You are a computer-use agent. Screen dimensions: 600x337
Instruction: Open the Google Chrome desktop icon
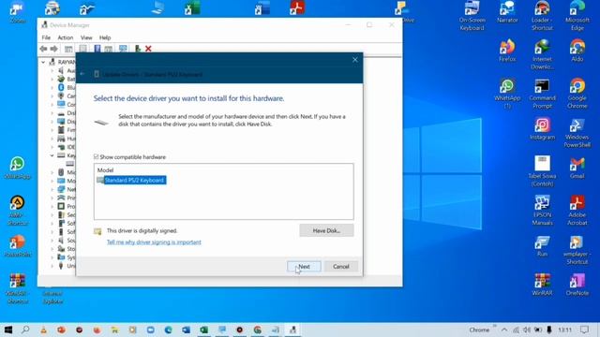tap(577, 94)
